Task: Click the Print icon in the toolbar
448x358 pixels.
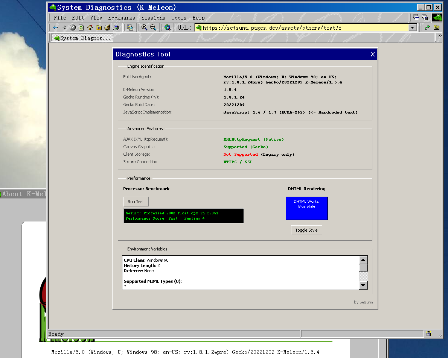Action: [x=116, y=27]
